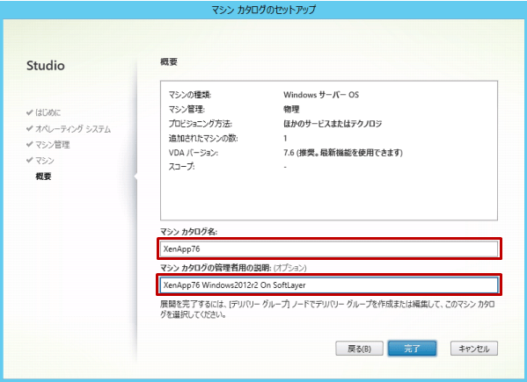Click the プロビジョニング方法: label
The width and height of the screenshot is (527, 382).
coord(201,124)
